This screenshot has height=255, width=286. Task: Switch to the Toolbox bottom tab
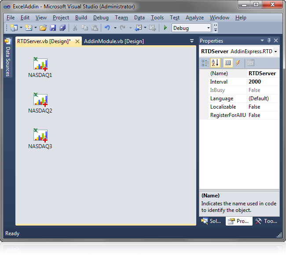tap(267, 221)
